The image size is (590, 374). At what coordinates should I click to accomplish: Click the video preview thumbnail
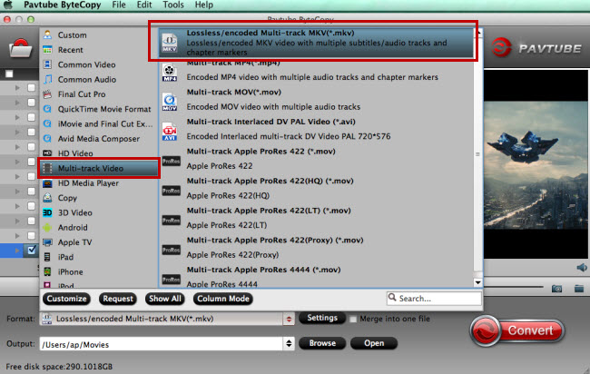point(536,164)
